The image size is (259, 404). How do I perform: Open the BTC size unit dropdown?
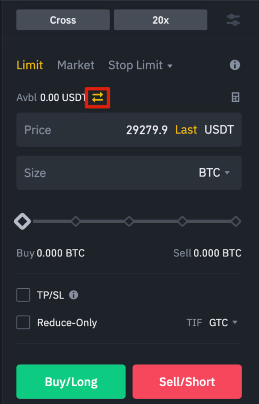(x=214, y=173)
